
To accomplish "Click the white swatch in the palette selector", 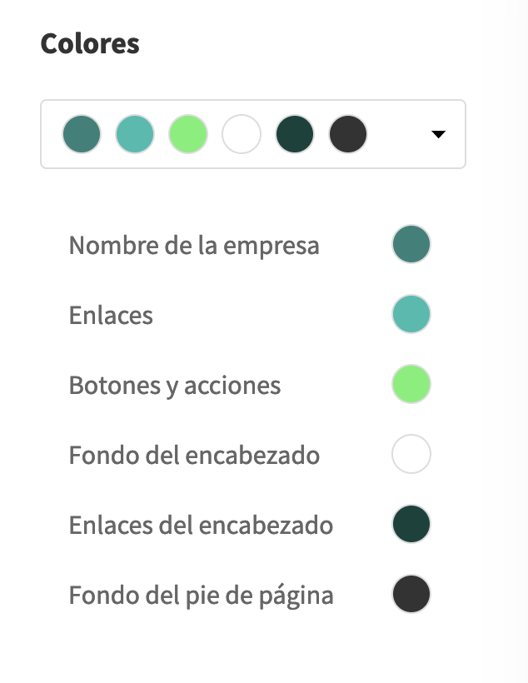I will [242, 134].
